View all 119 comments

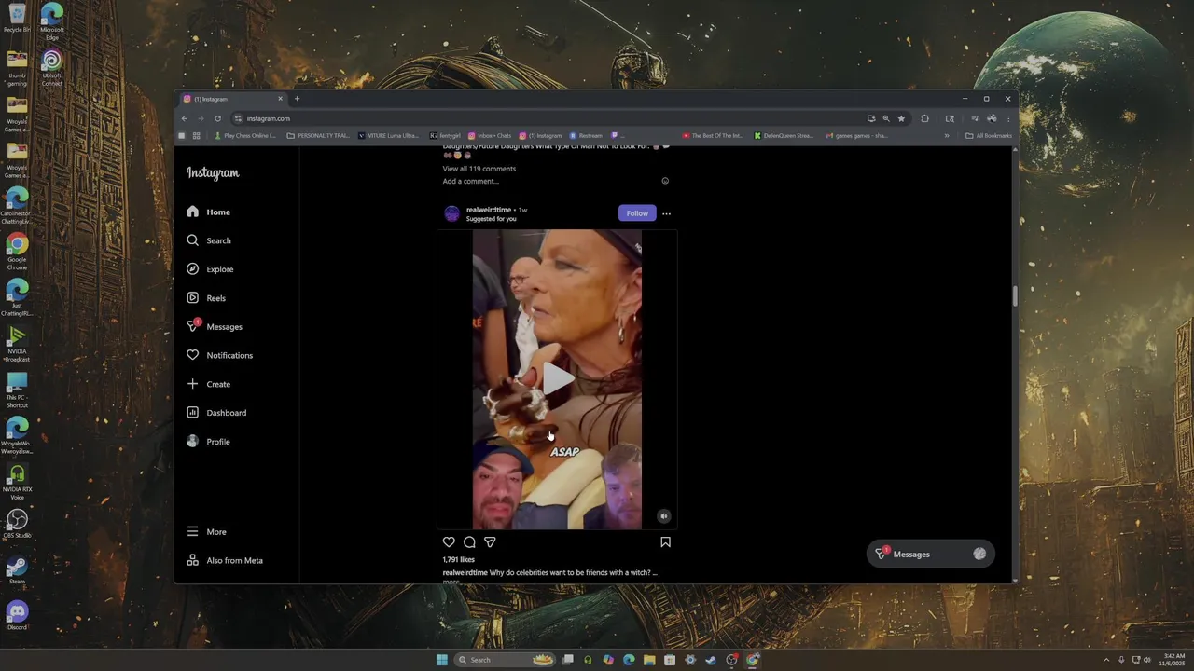coord(479,169)
